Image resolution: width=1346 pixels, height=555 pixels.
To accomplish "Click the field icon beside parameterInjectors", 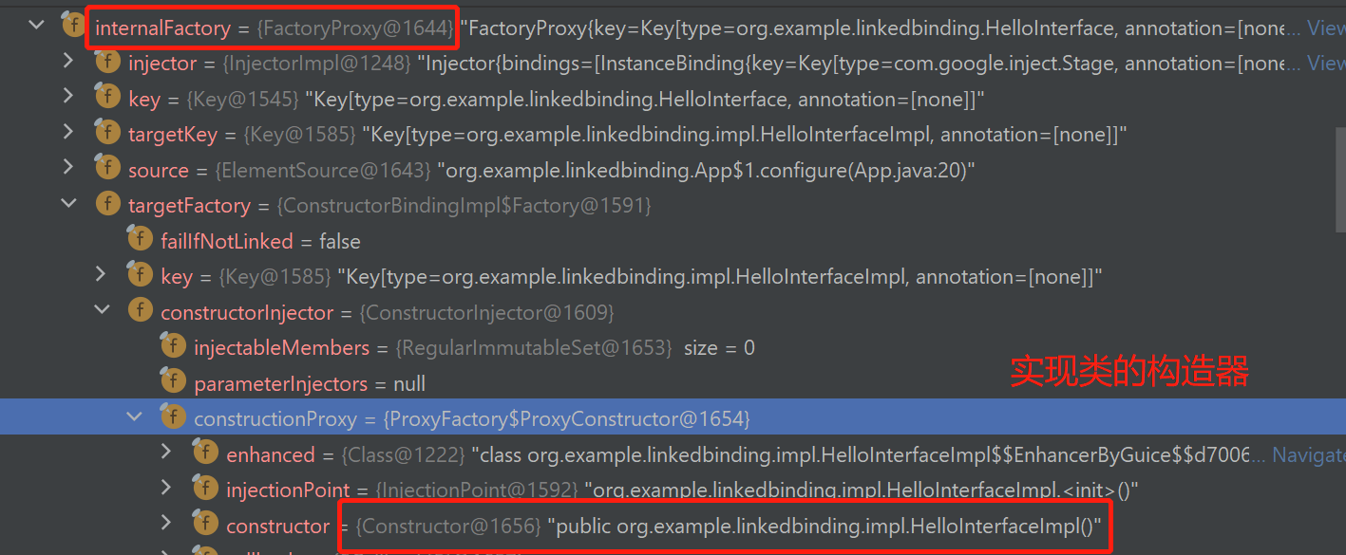I will [x=173, y=381].
